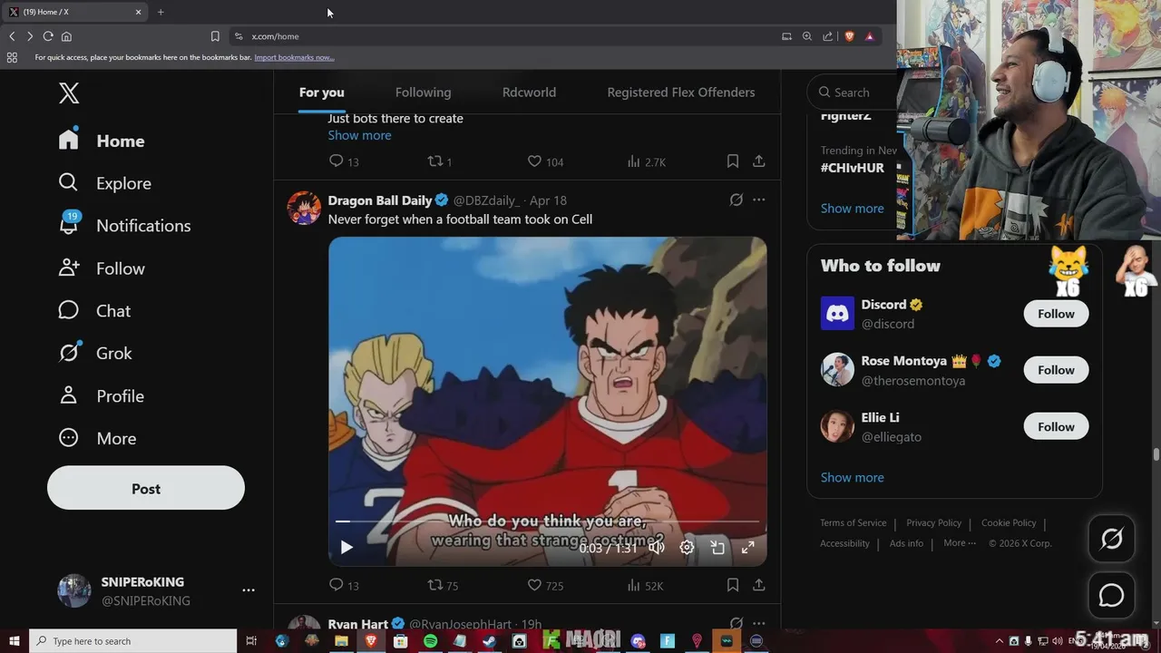Show more under Who to follow
Image resolution: width=1161 pixels, height=653 pixels.
(x=852, y=477)
